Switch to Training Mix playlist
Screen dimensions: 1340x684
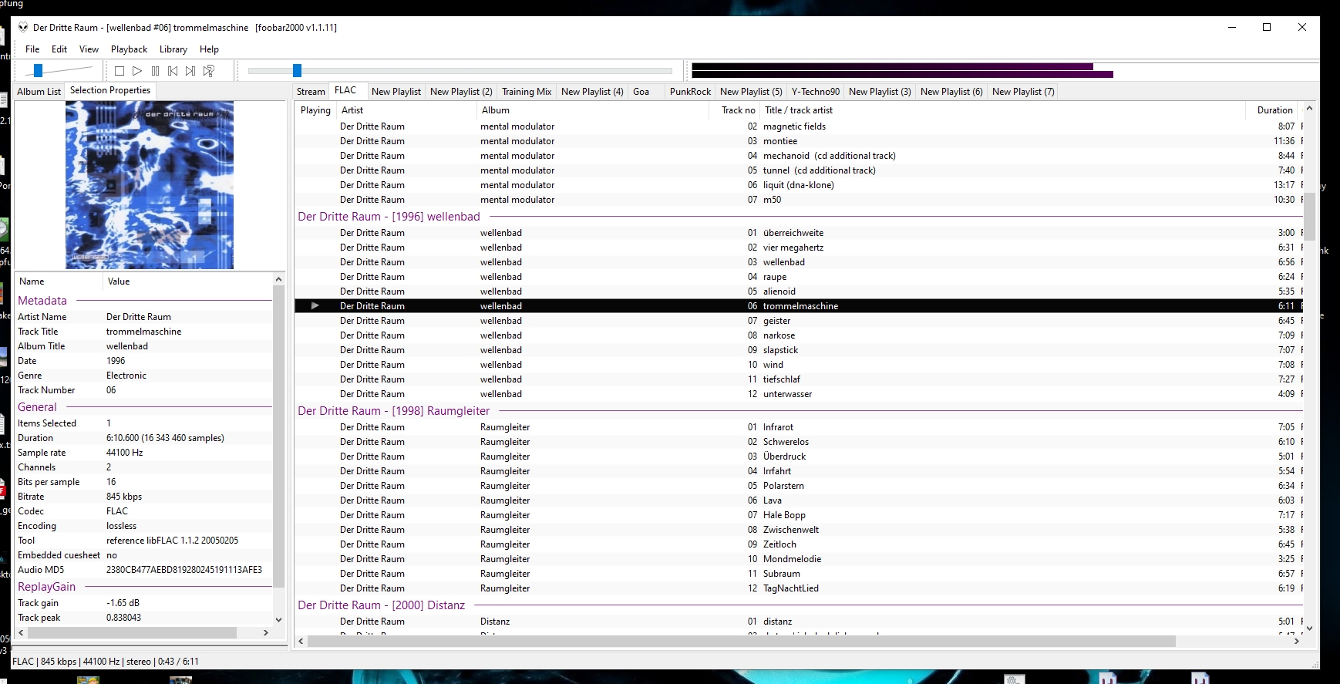(x=527, y=92)
